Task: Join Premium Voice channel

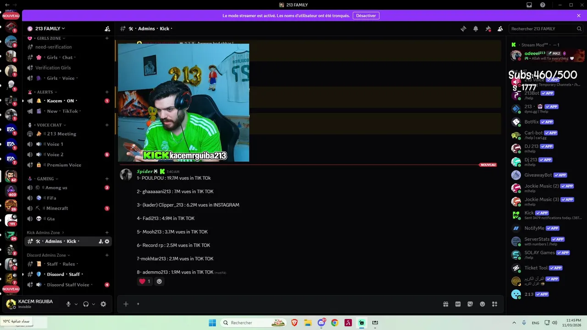Action: tap(68, 165)
